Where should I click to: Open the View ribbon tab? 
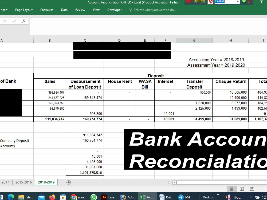coord(96,10)
